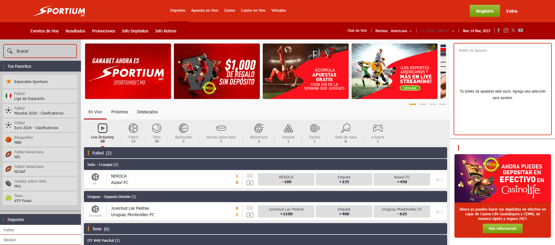
Task: Open Casino en Vivo menu item
Action: pyautogui.click(x=253, y=11)
